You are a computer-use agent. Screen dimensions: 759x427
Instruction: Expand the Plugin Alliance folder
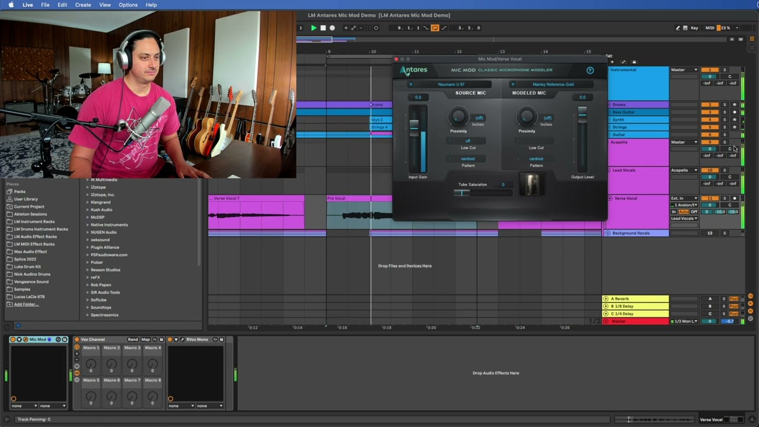[88, 247]
